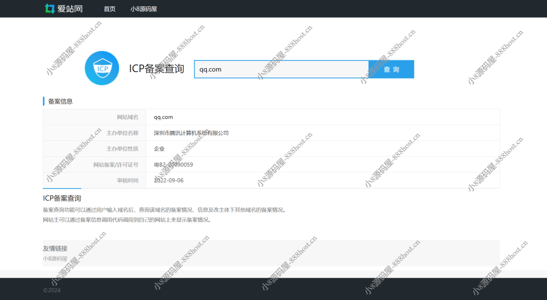Click the blue ICP shield icon
Viewport: 547px width, 300px height.
coord(102,68)
